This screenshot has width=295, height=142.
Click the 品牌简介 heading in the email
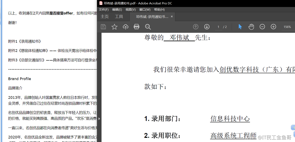tap(15, 88)
